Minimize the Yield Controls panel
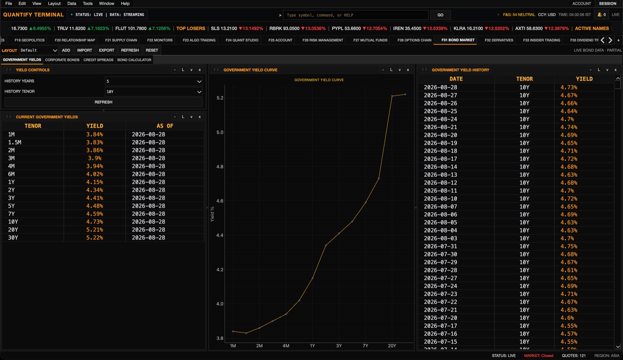Viewport: 623px width, 360px height. 175,70
